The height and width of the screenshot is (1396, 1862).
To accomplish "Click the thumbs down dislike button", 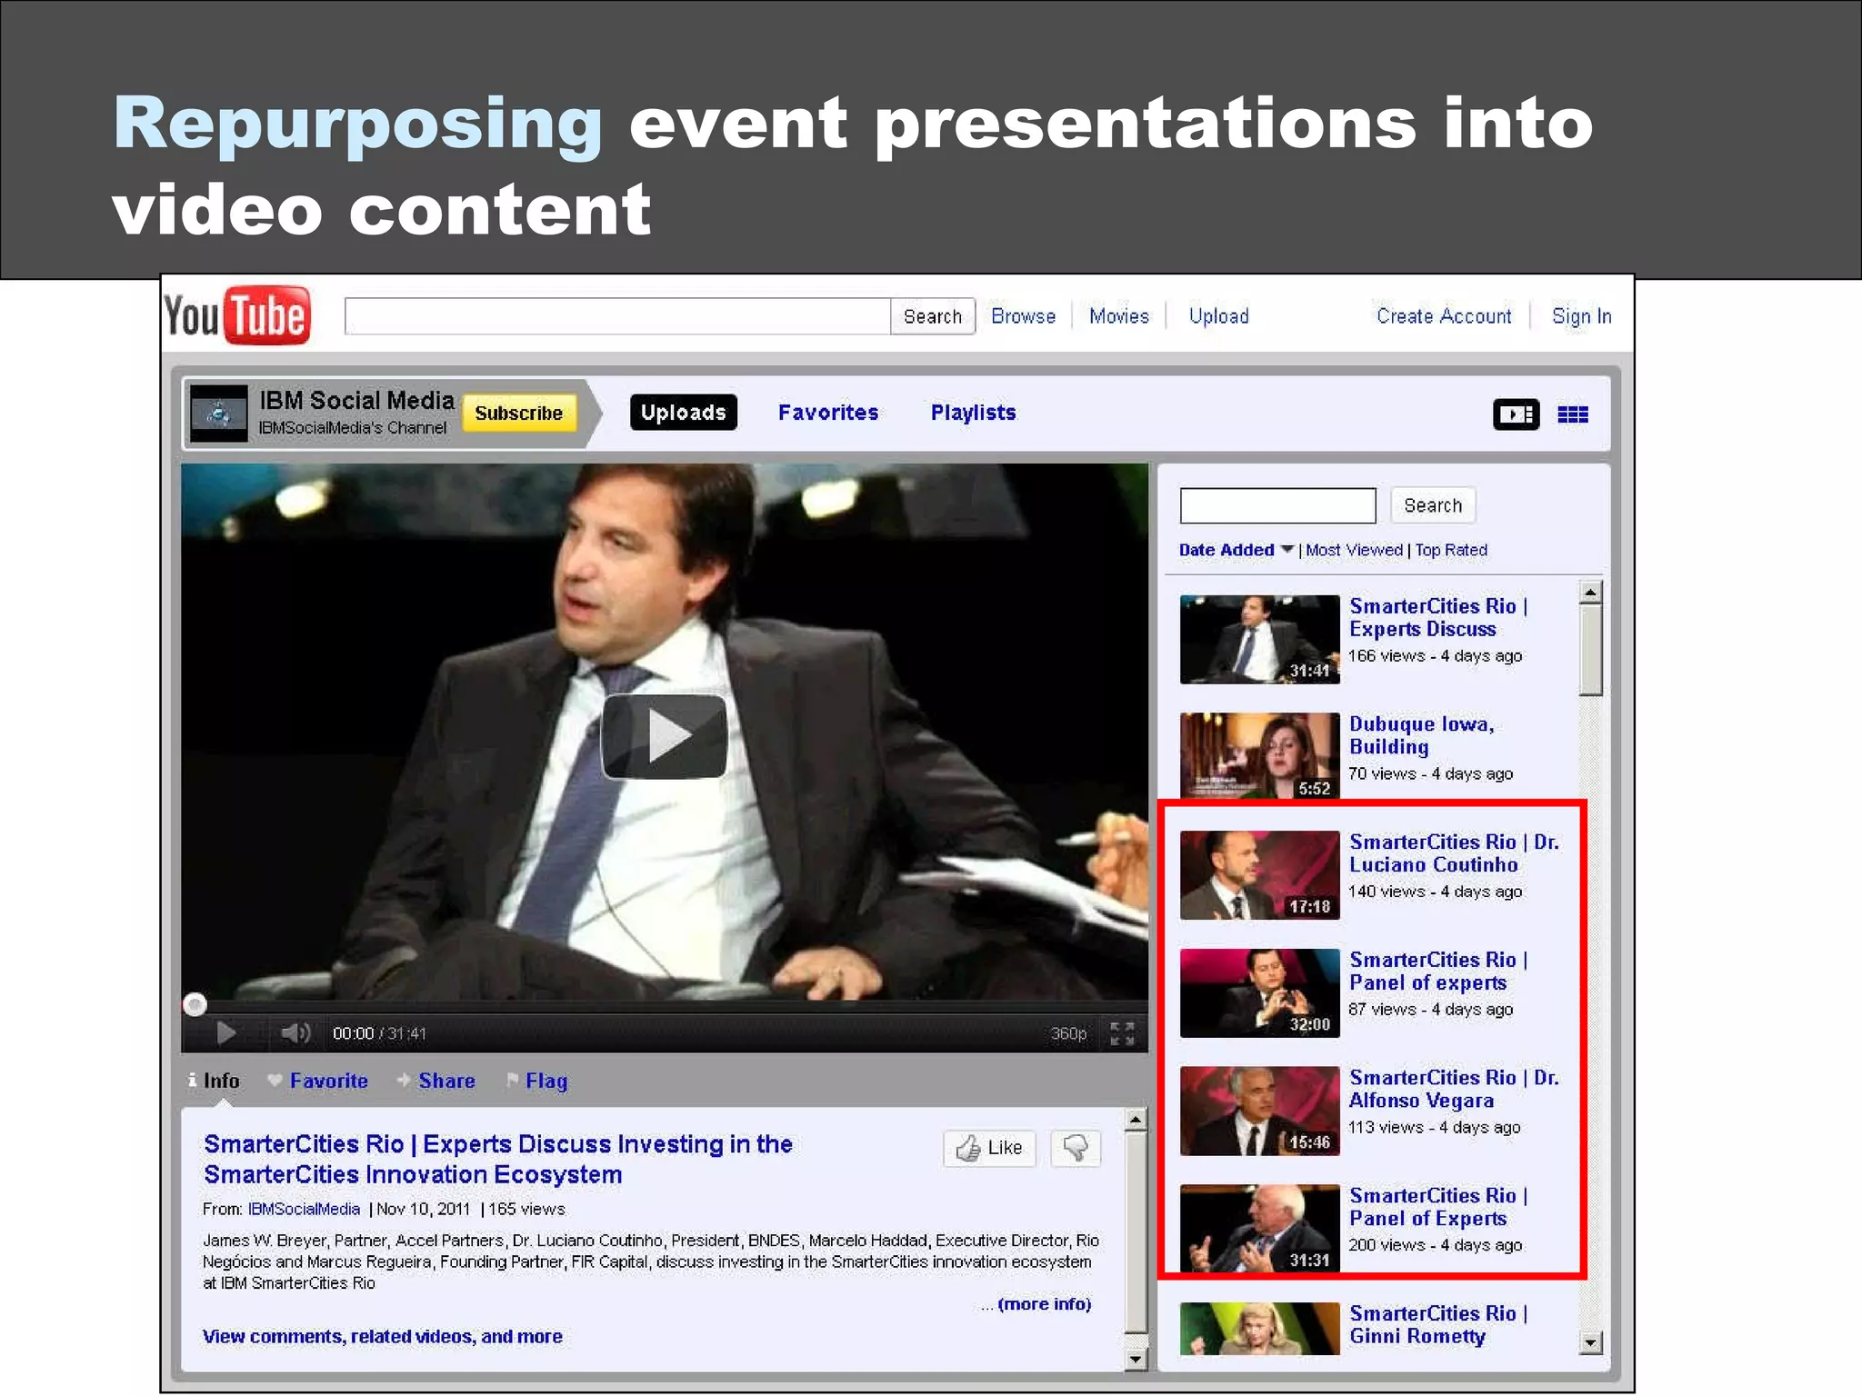I will [x=1076, y=1148].
